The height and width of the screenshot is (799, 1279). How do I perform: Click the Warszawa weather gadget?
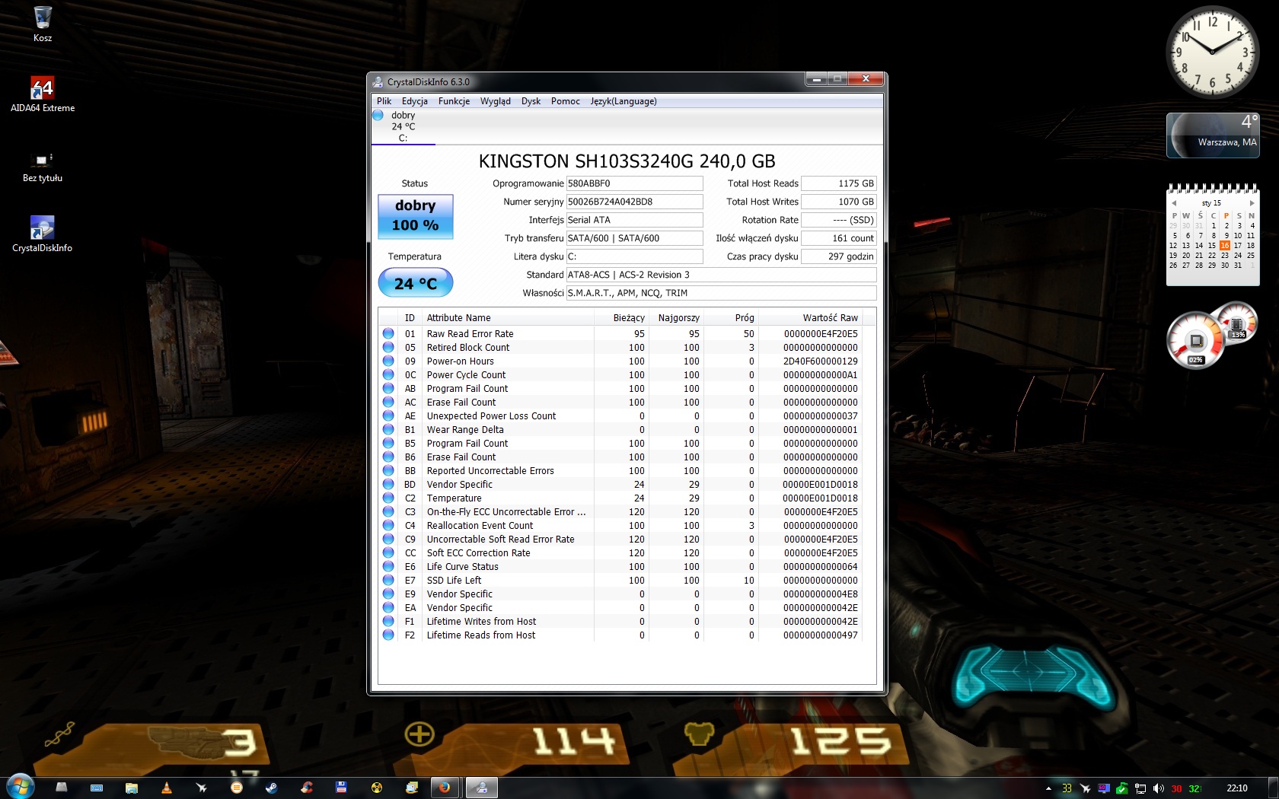coord(1213,135)
